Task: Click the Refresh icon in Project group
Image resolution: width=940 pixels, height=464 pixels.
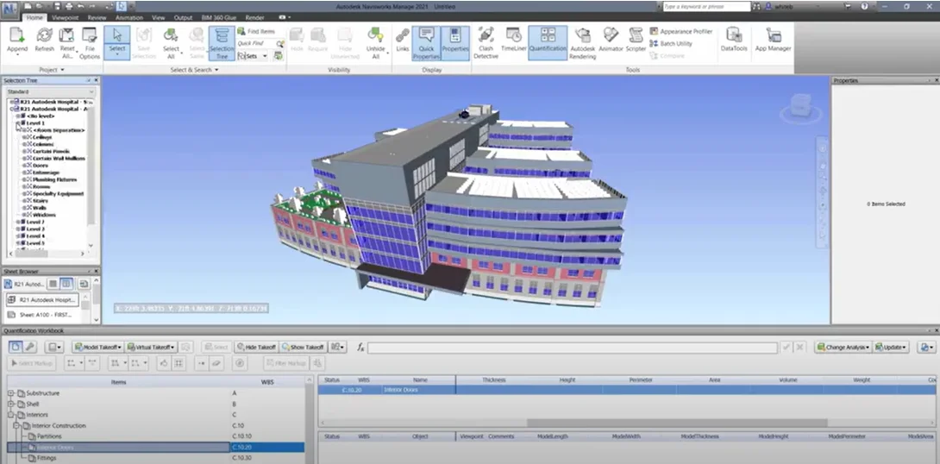Action: pos(44,41)
